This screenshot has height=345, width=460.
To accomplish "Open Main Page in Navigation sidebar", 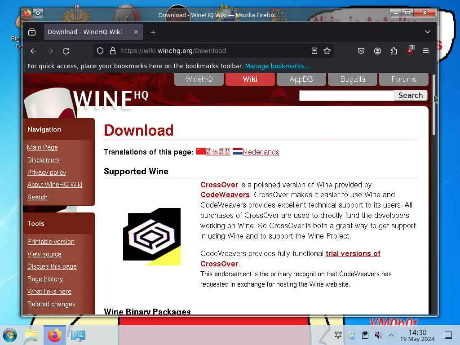I will (x=42, y=147).
